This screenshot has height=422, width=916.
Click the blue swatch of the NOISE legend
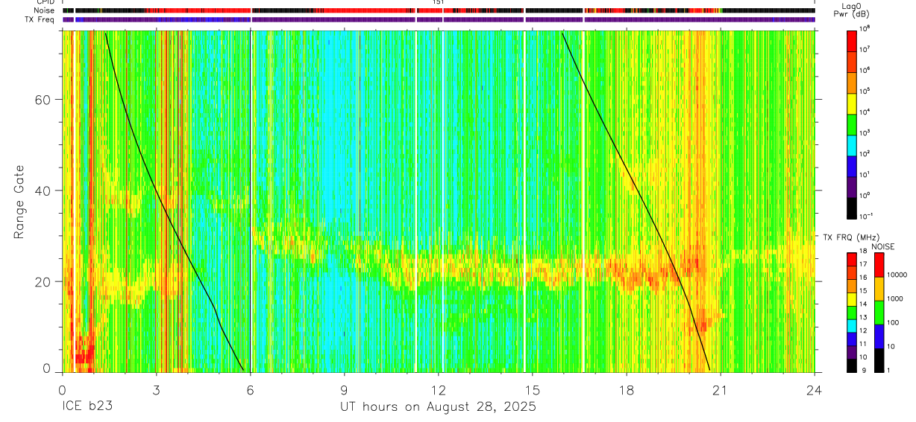click(x=879, y=336)
